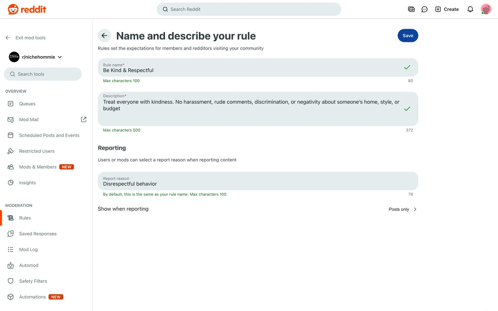Click the Reddit logo to go home
Viewport: 498px width, 311px height.
point(27,9)
